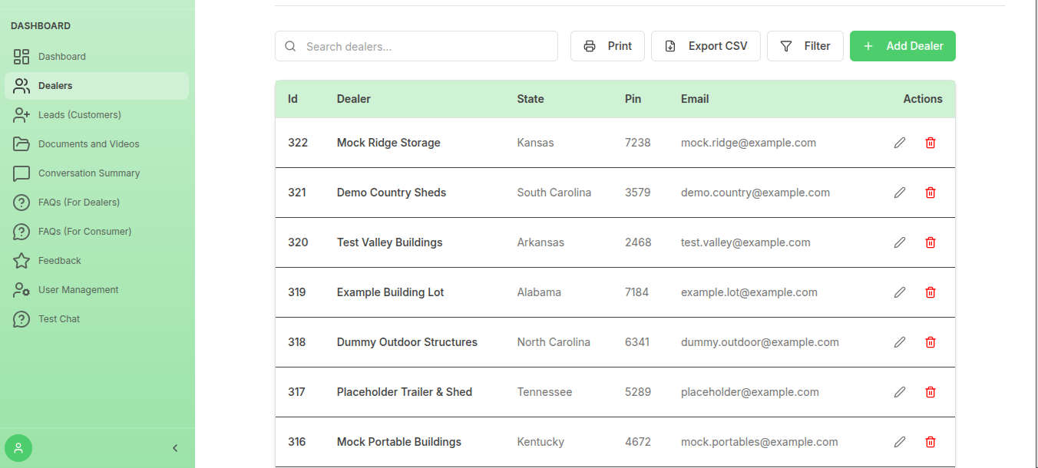1038x468 pixels.
Task: Edit Example Building Lot row pencil icon
Action: tap(900, 292)
